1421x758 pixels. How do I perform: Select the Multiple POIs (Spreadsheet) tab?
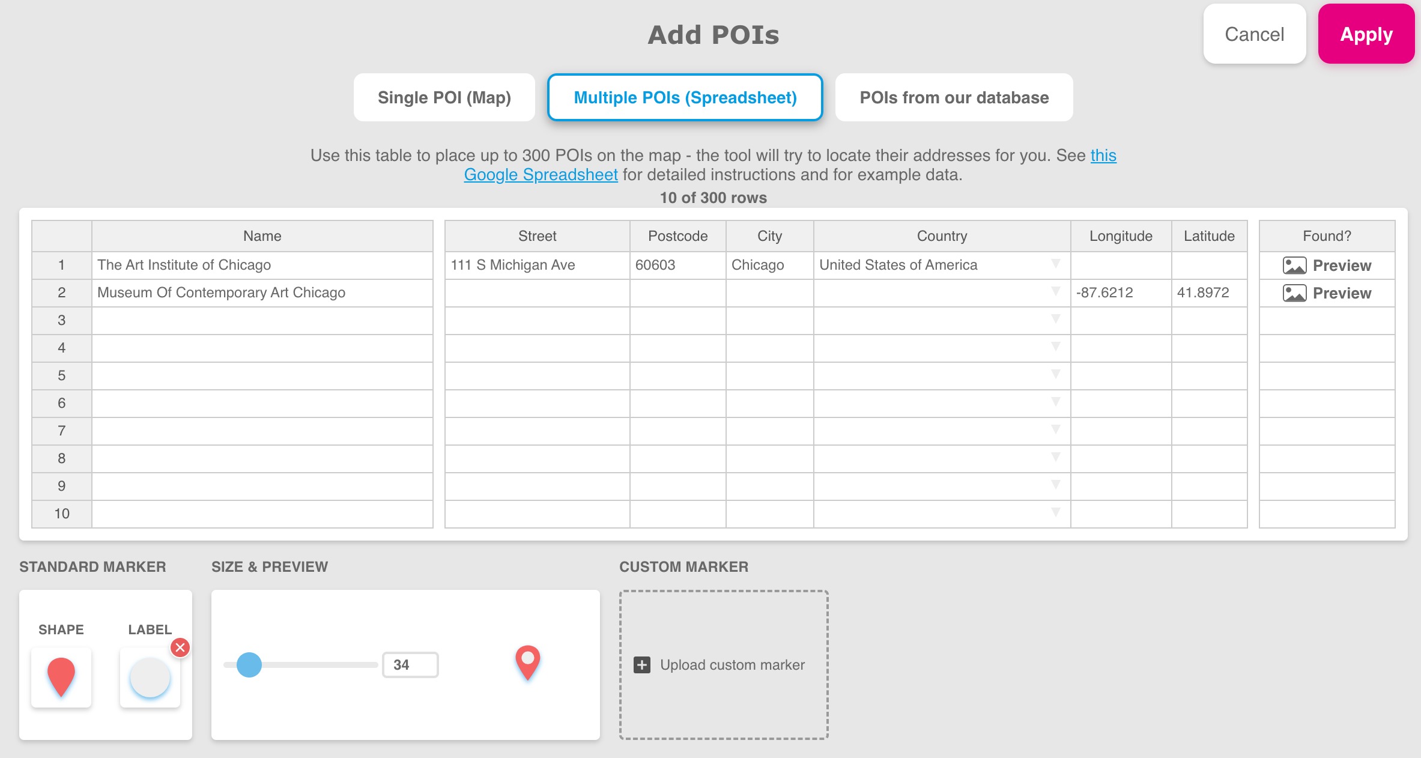click(685, 97)
